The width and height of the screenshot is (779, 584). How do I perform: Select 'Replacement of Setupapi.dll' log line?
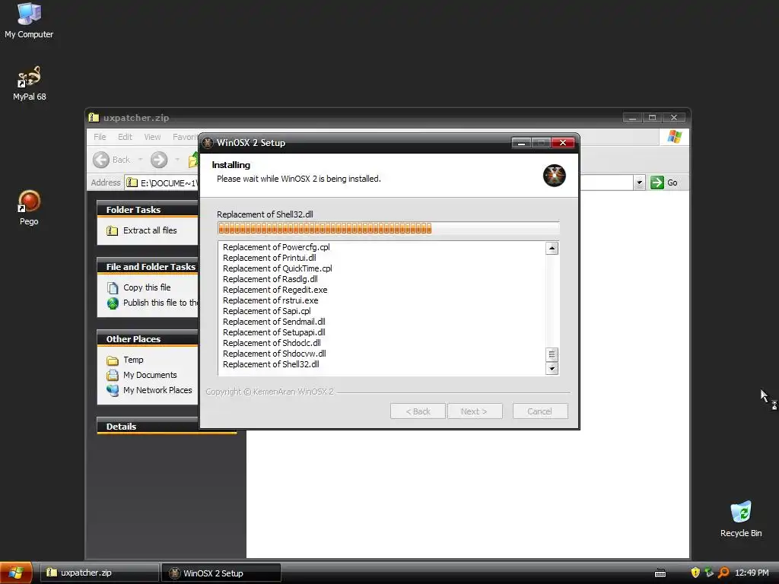(x=274, y=332)
